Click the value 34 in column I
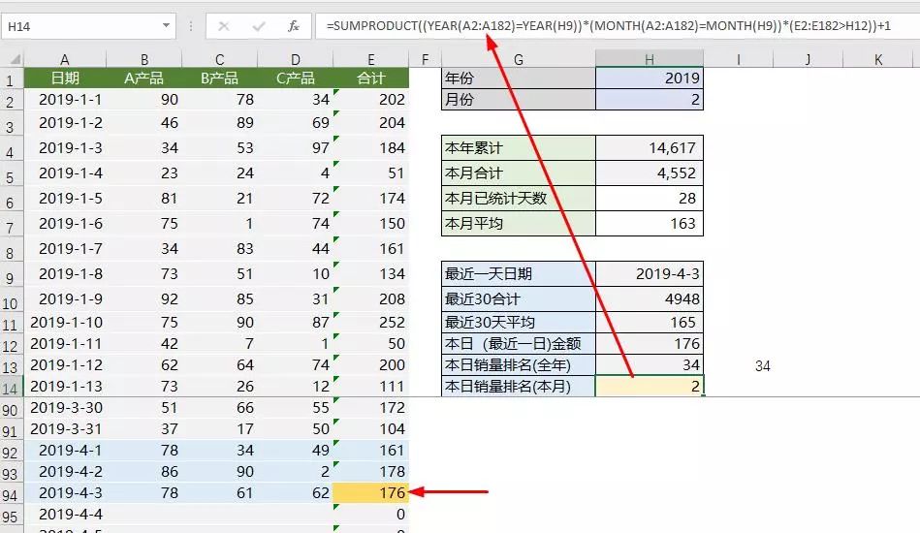 [x=762, y=366]
